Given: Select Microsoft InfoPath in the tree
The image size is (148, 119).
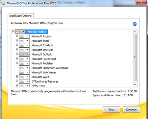Looking at the screenshot, I should pos(42,45).
